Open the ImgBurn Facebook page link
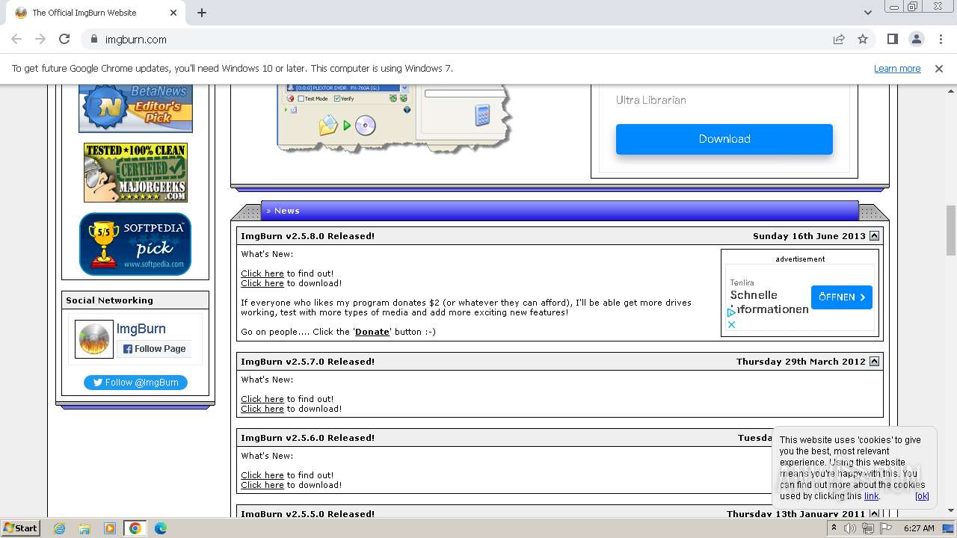 click(x=141, y=329)
